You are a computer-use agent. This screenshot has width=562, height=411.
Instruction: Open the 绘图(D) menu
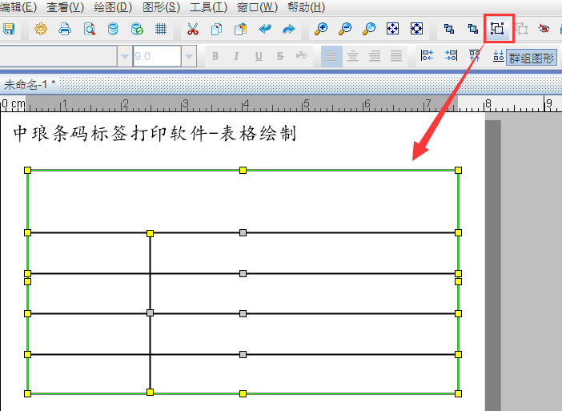coord(112,7)
